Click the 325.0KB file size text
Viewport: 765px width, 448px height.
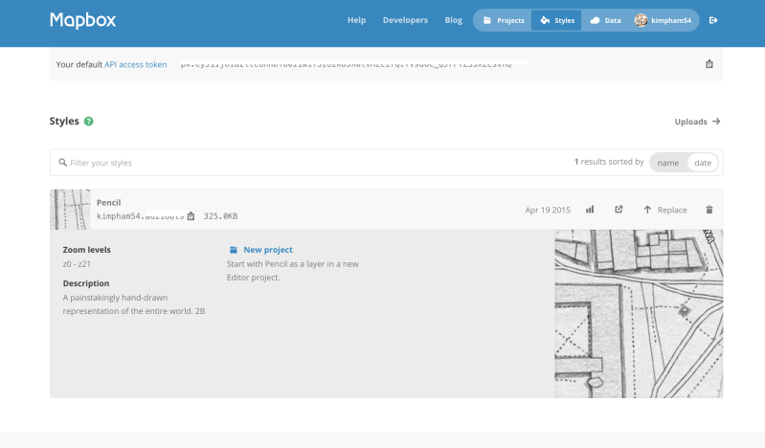(220, 216)
